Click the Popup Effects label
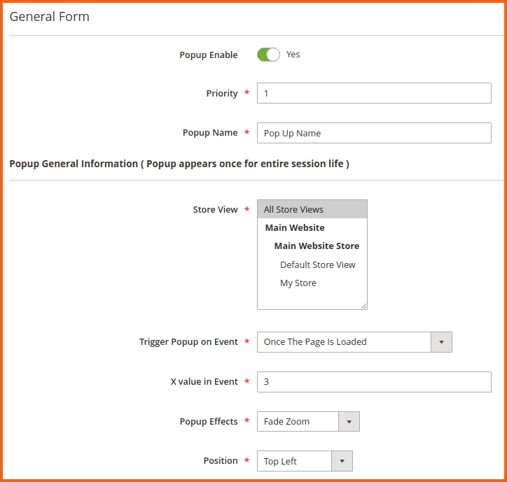Viewport: 507px width, 482px height. tap(209, 422)
